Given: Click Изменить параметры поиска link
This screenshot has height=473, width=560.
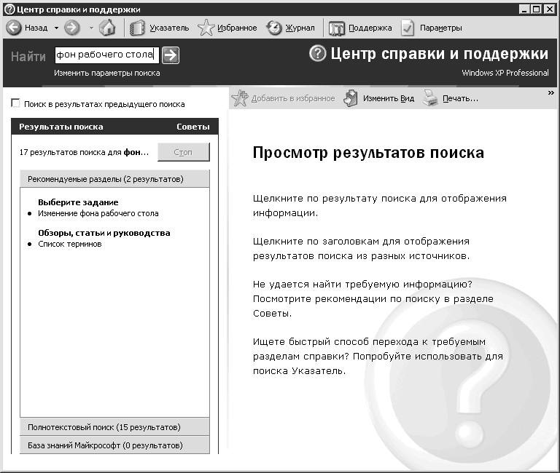Looking at the screenshot, I should click(x=106, y=73).
